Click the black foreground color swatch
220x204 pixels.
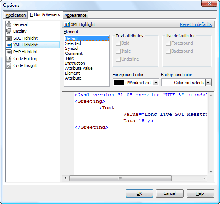click(x=119, y=83)
